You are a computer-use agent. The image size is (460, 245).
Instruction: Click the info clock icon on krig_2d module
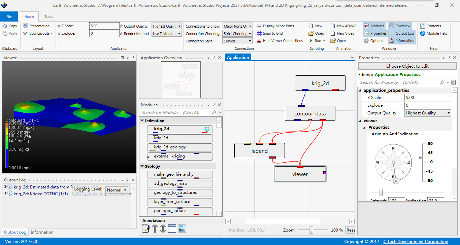pyautogui.click(x=207, y=129)
